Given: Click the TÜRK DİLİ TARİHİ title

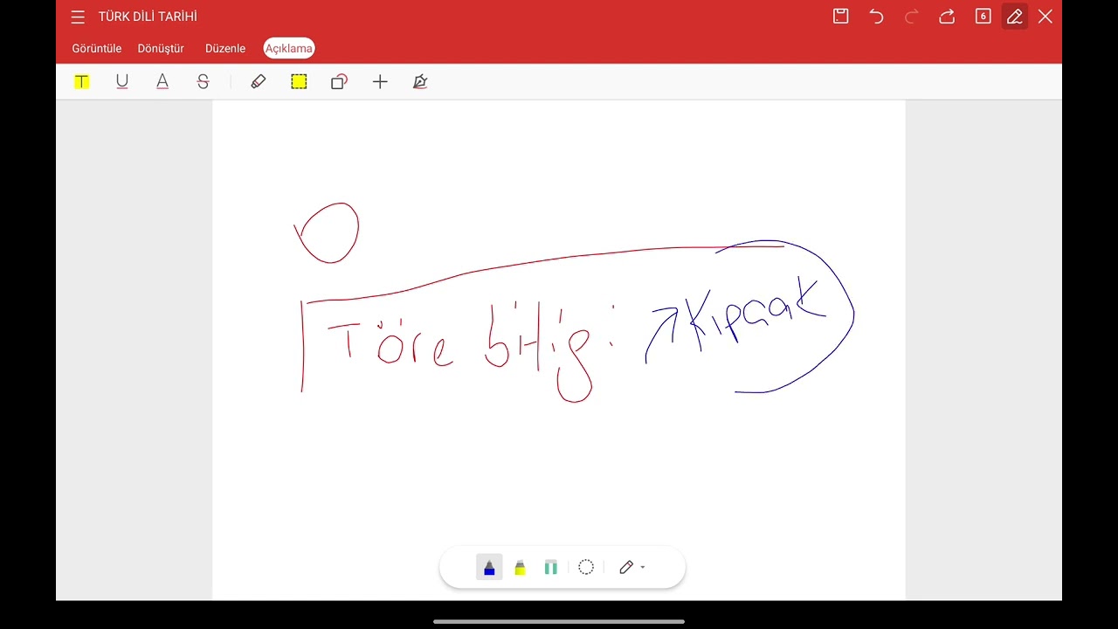Looking at the screenshot, I should pos(148,17).
